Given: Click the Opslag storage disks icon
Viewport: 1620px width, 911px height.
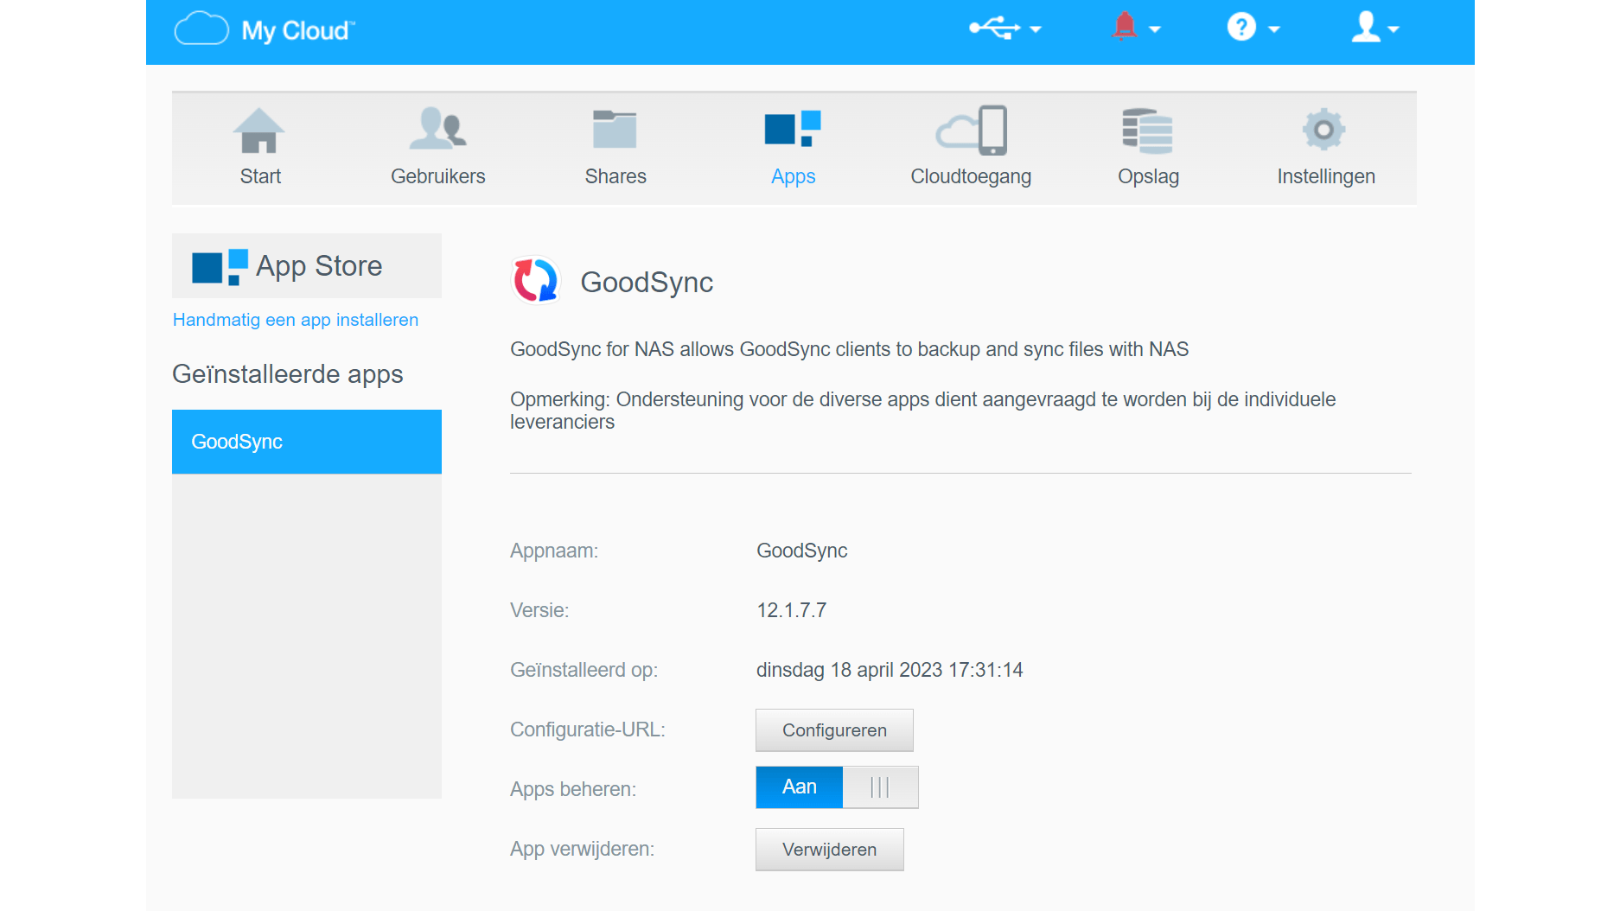Looking at the screenshot, I should [1147, 131].
